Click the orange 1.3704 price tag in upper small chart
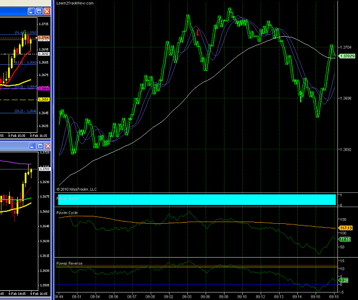Image resolution: width=358 pixels, height=300 pixels. 44,37
